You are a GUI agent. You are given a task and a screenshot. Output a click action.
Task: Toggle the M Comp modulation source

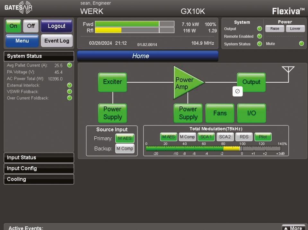(187, 137)
